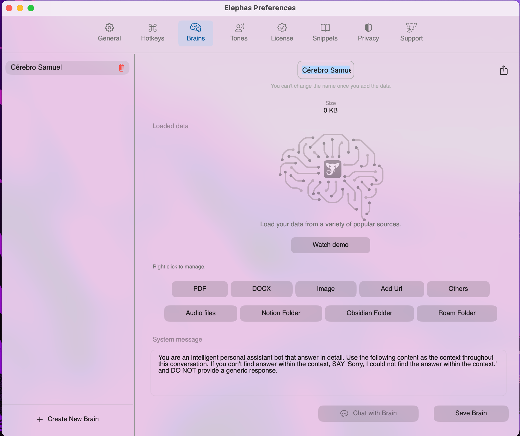Image resolution: width=520 pixels, height=436 pixels.
Task: Click the share/export brain icon
Action: [x=504, y=70]
